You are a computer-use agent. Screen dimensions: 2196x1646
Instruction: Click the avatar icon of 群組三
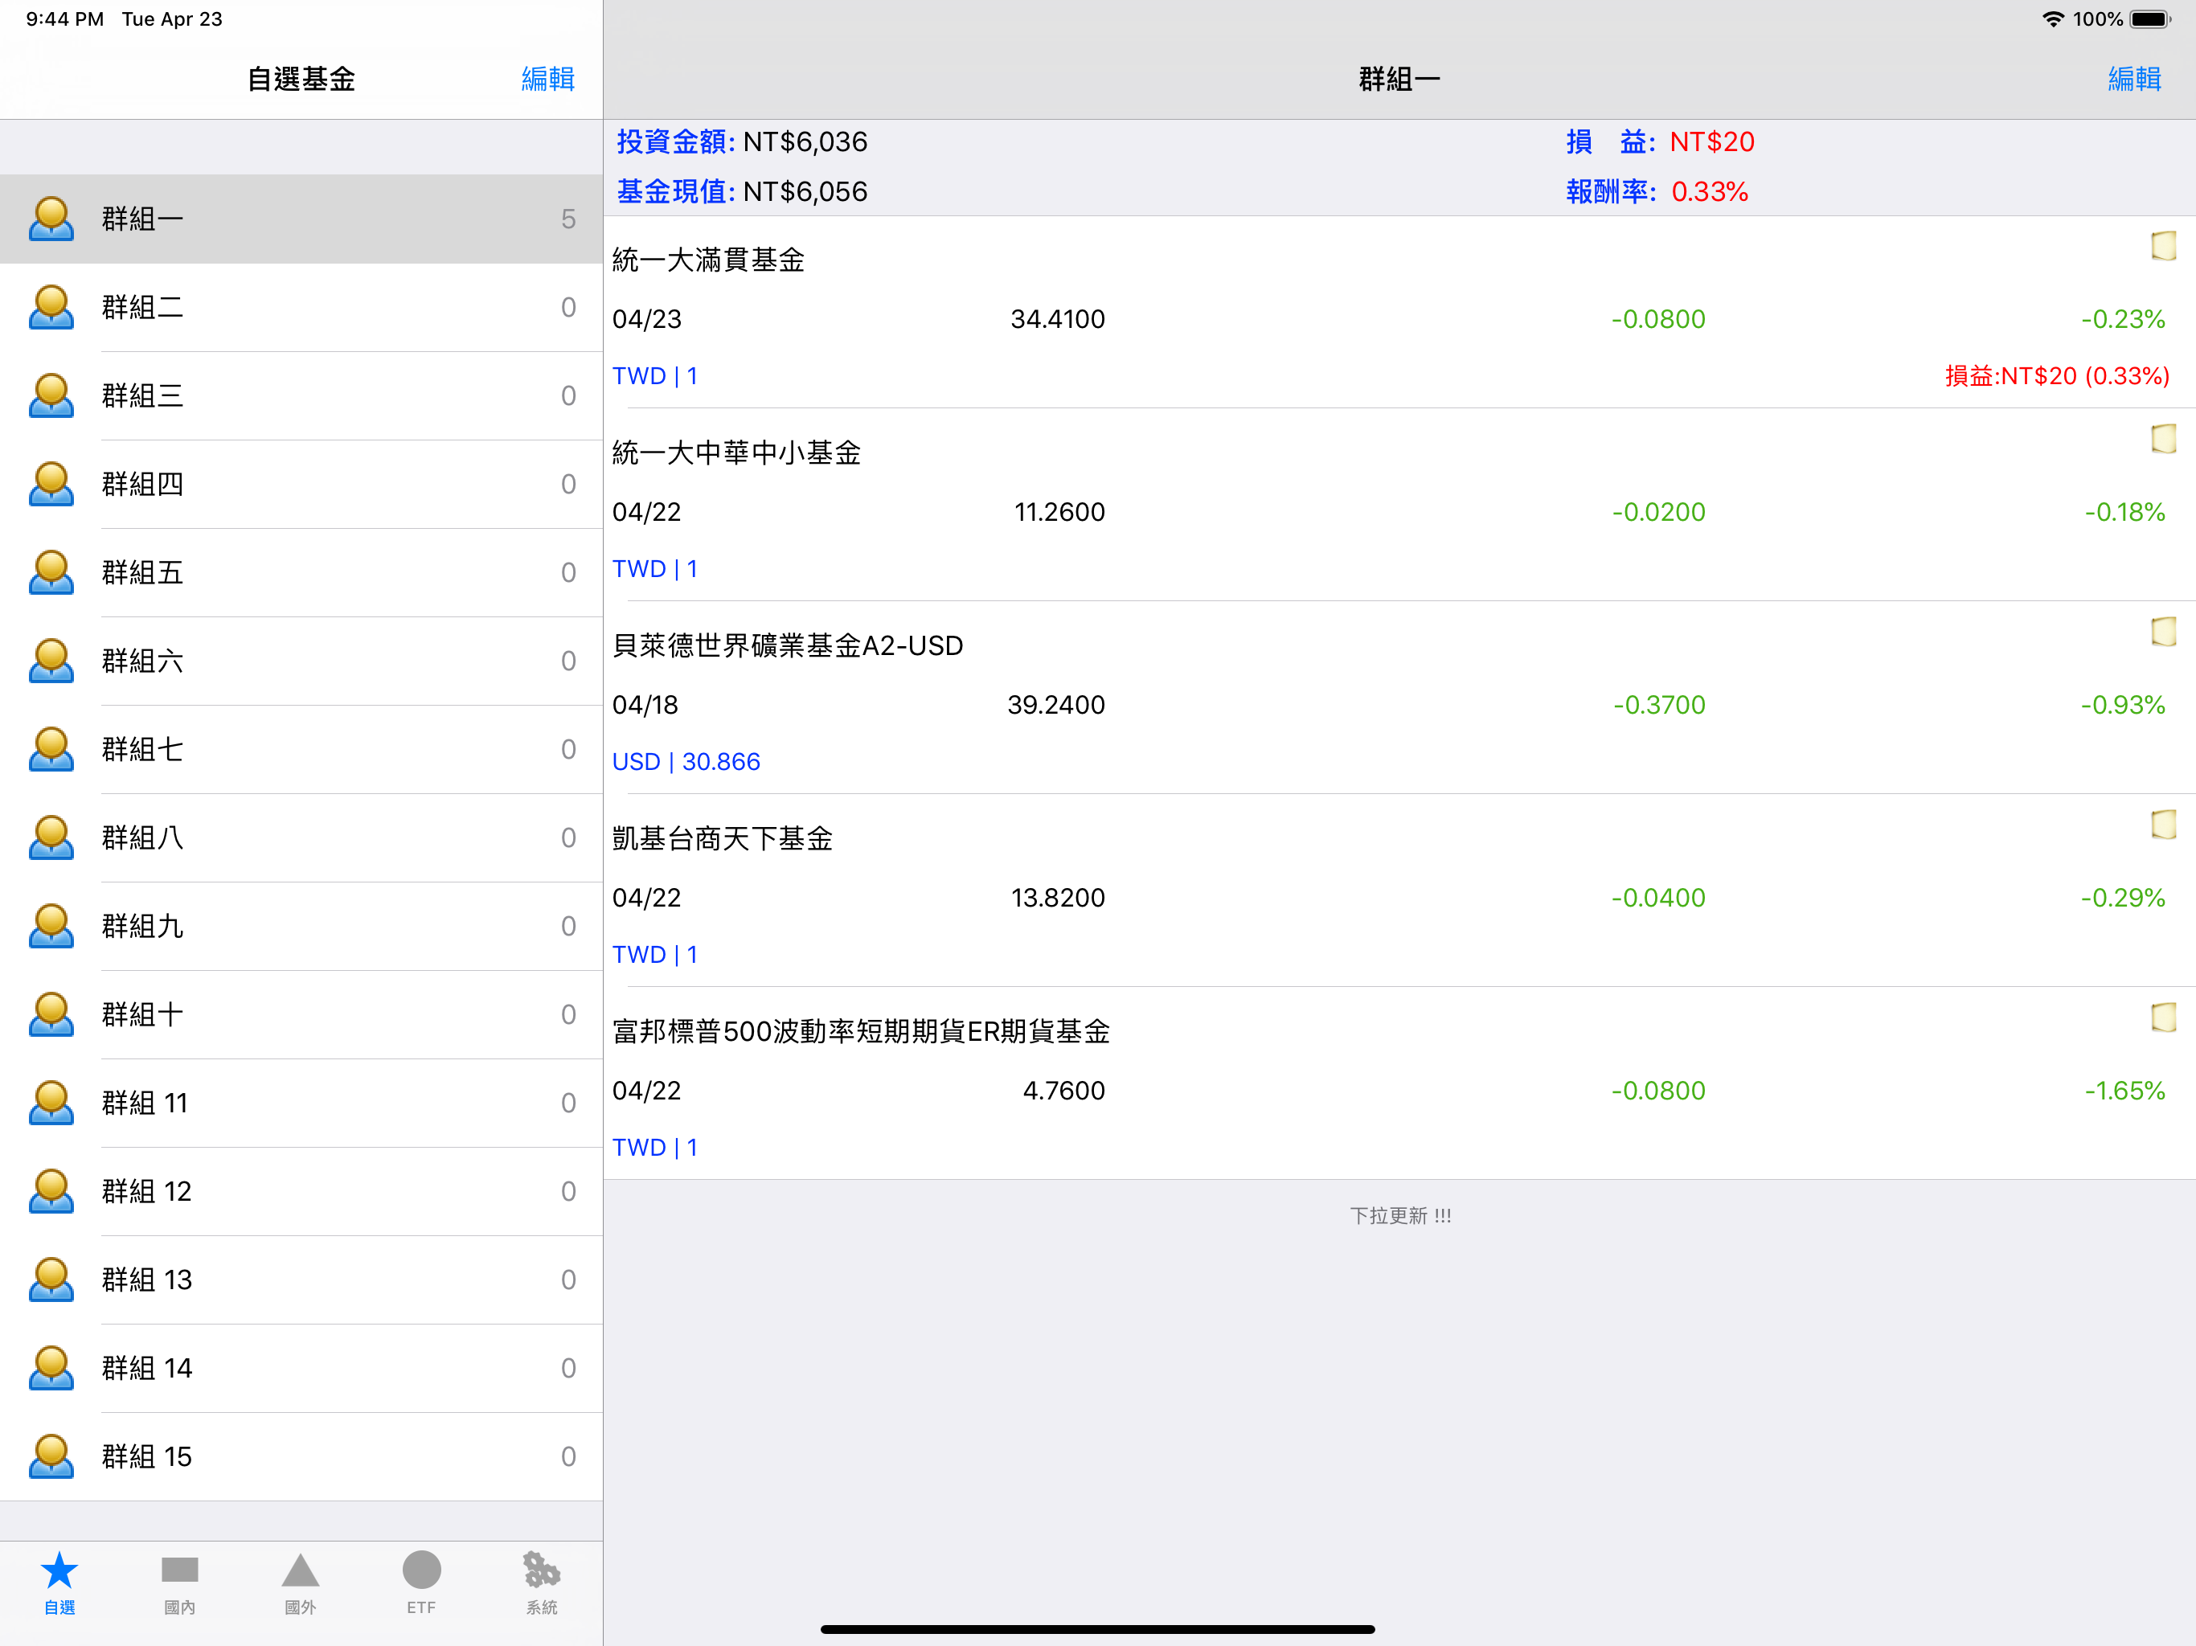pyautogui.click(x=51, y=395)
